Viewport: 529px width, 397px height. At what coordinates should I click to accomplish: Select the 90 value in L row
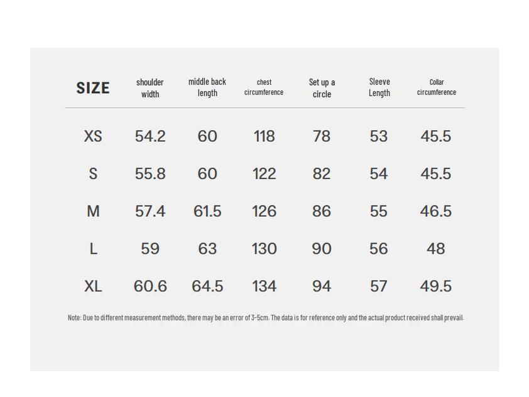[322, 249]
